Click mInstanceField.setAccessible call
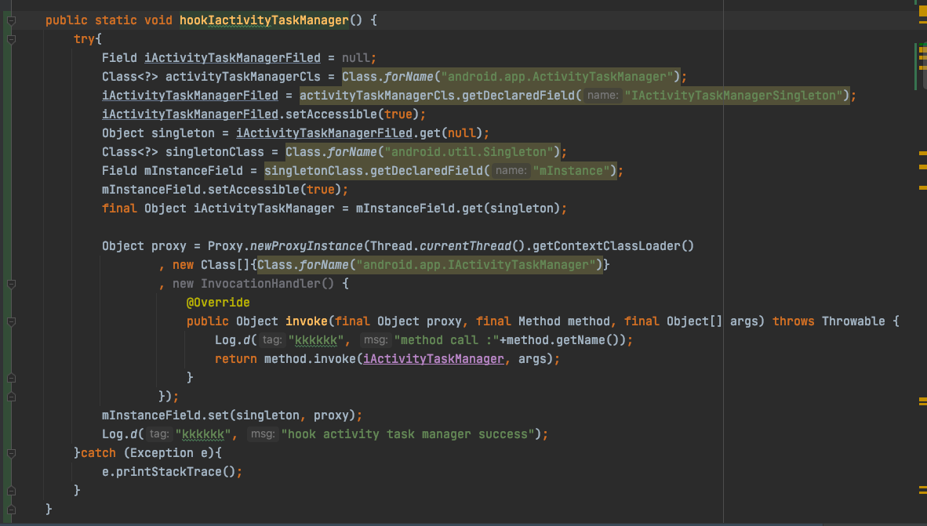Viewport: 927px width, 526px height. (x=222, y=190)
